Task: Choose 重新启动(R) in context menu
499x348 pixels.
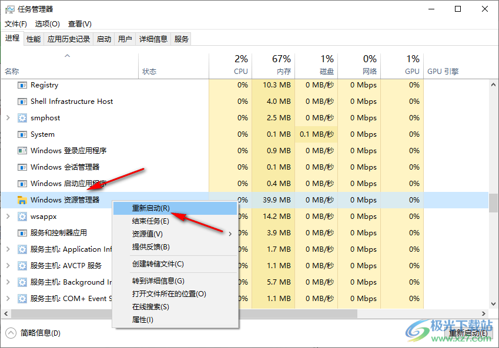Action: pyautogui.click(x=175, y=208)
